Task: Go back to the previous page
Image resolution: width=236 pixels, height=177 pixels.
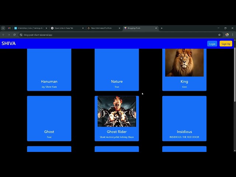Action: [x=3, y=35]
